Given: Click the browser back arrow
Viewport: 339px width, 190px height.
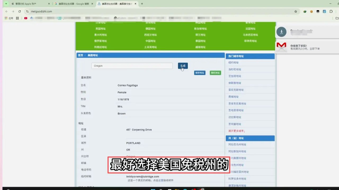Looking at the screenshot, I should point(6,11).
